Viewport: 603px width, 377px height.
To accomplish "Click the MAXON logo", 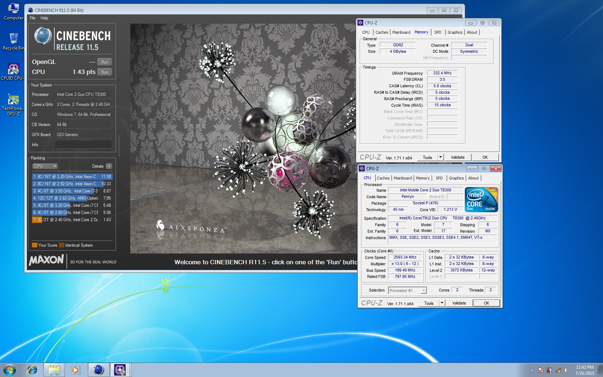I will (46, 260).
